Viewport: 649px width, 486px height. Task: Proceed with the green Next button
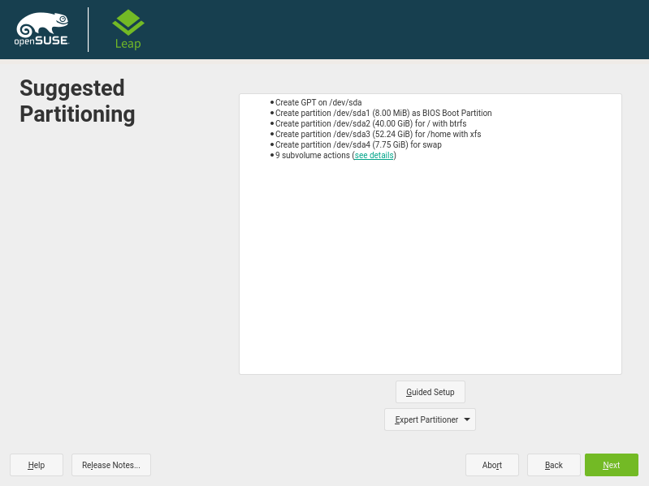click(x=612, y=465)
